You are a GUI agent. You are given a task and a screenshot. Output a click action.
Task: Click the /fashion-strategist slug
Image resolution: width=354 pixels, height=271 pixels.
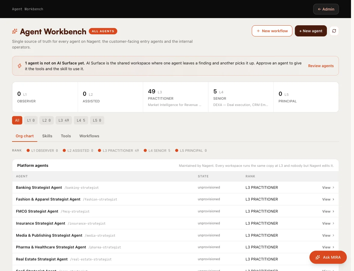pyautogui.click(x=100, y=199)
